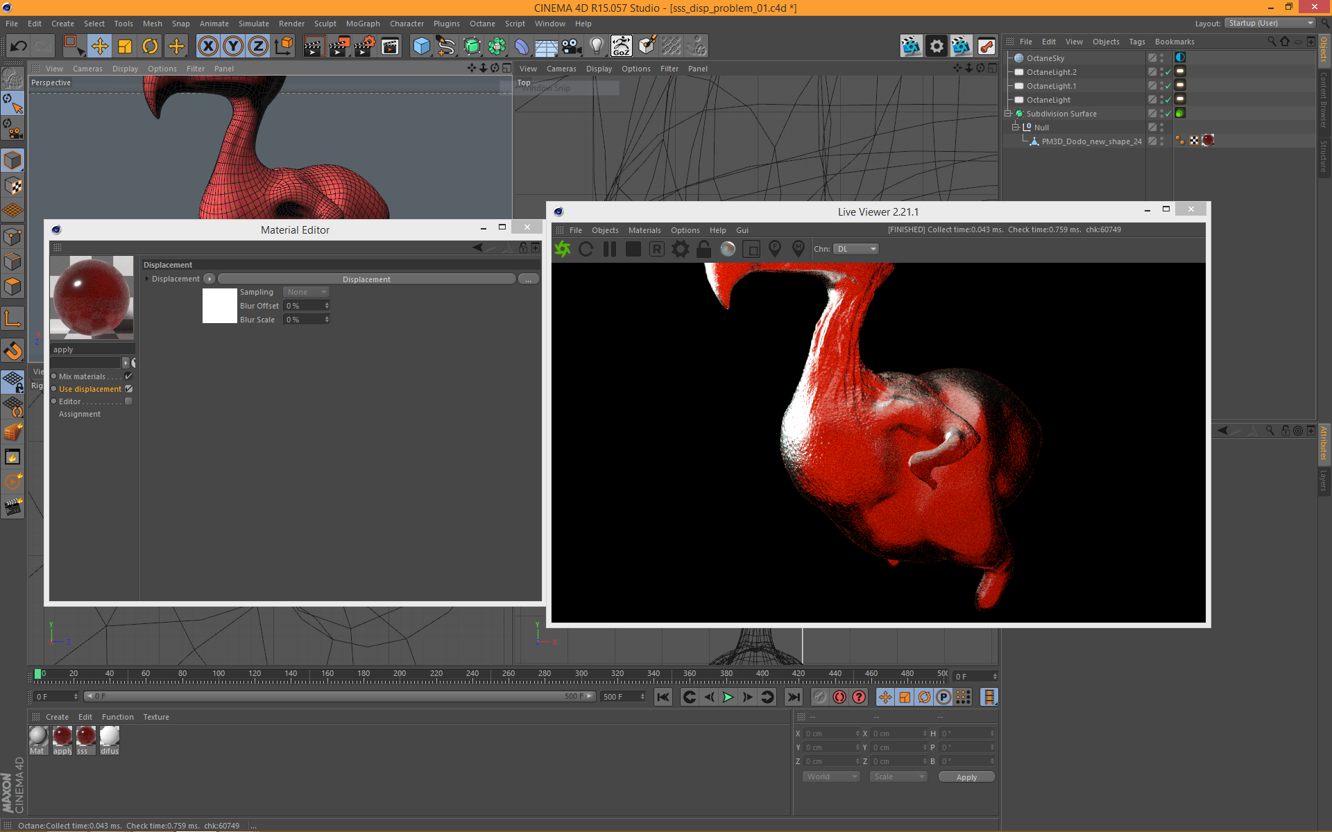Toggle Editor channel checkbox

[128, 401]
